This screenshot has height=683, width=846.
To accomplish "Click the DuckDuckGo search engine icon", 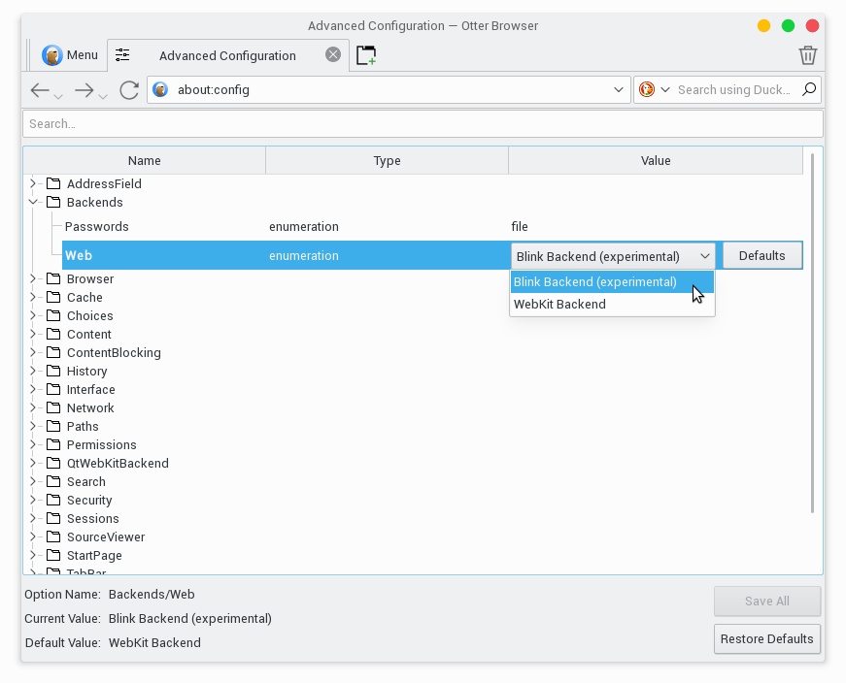I will pos(646,89).
